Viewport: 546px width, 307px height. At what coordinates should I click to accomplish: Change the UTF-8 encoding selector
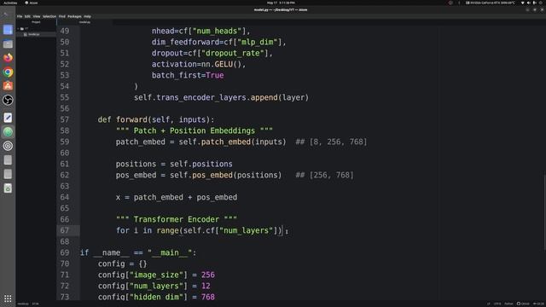coord(497,304)
